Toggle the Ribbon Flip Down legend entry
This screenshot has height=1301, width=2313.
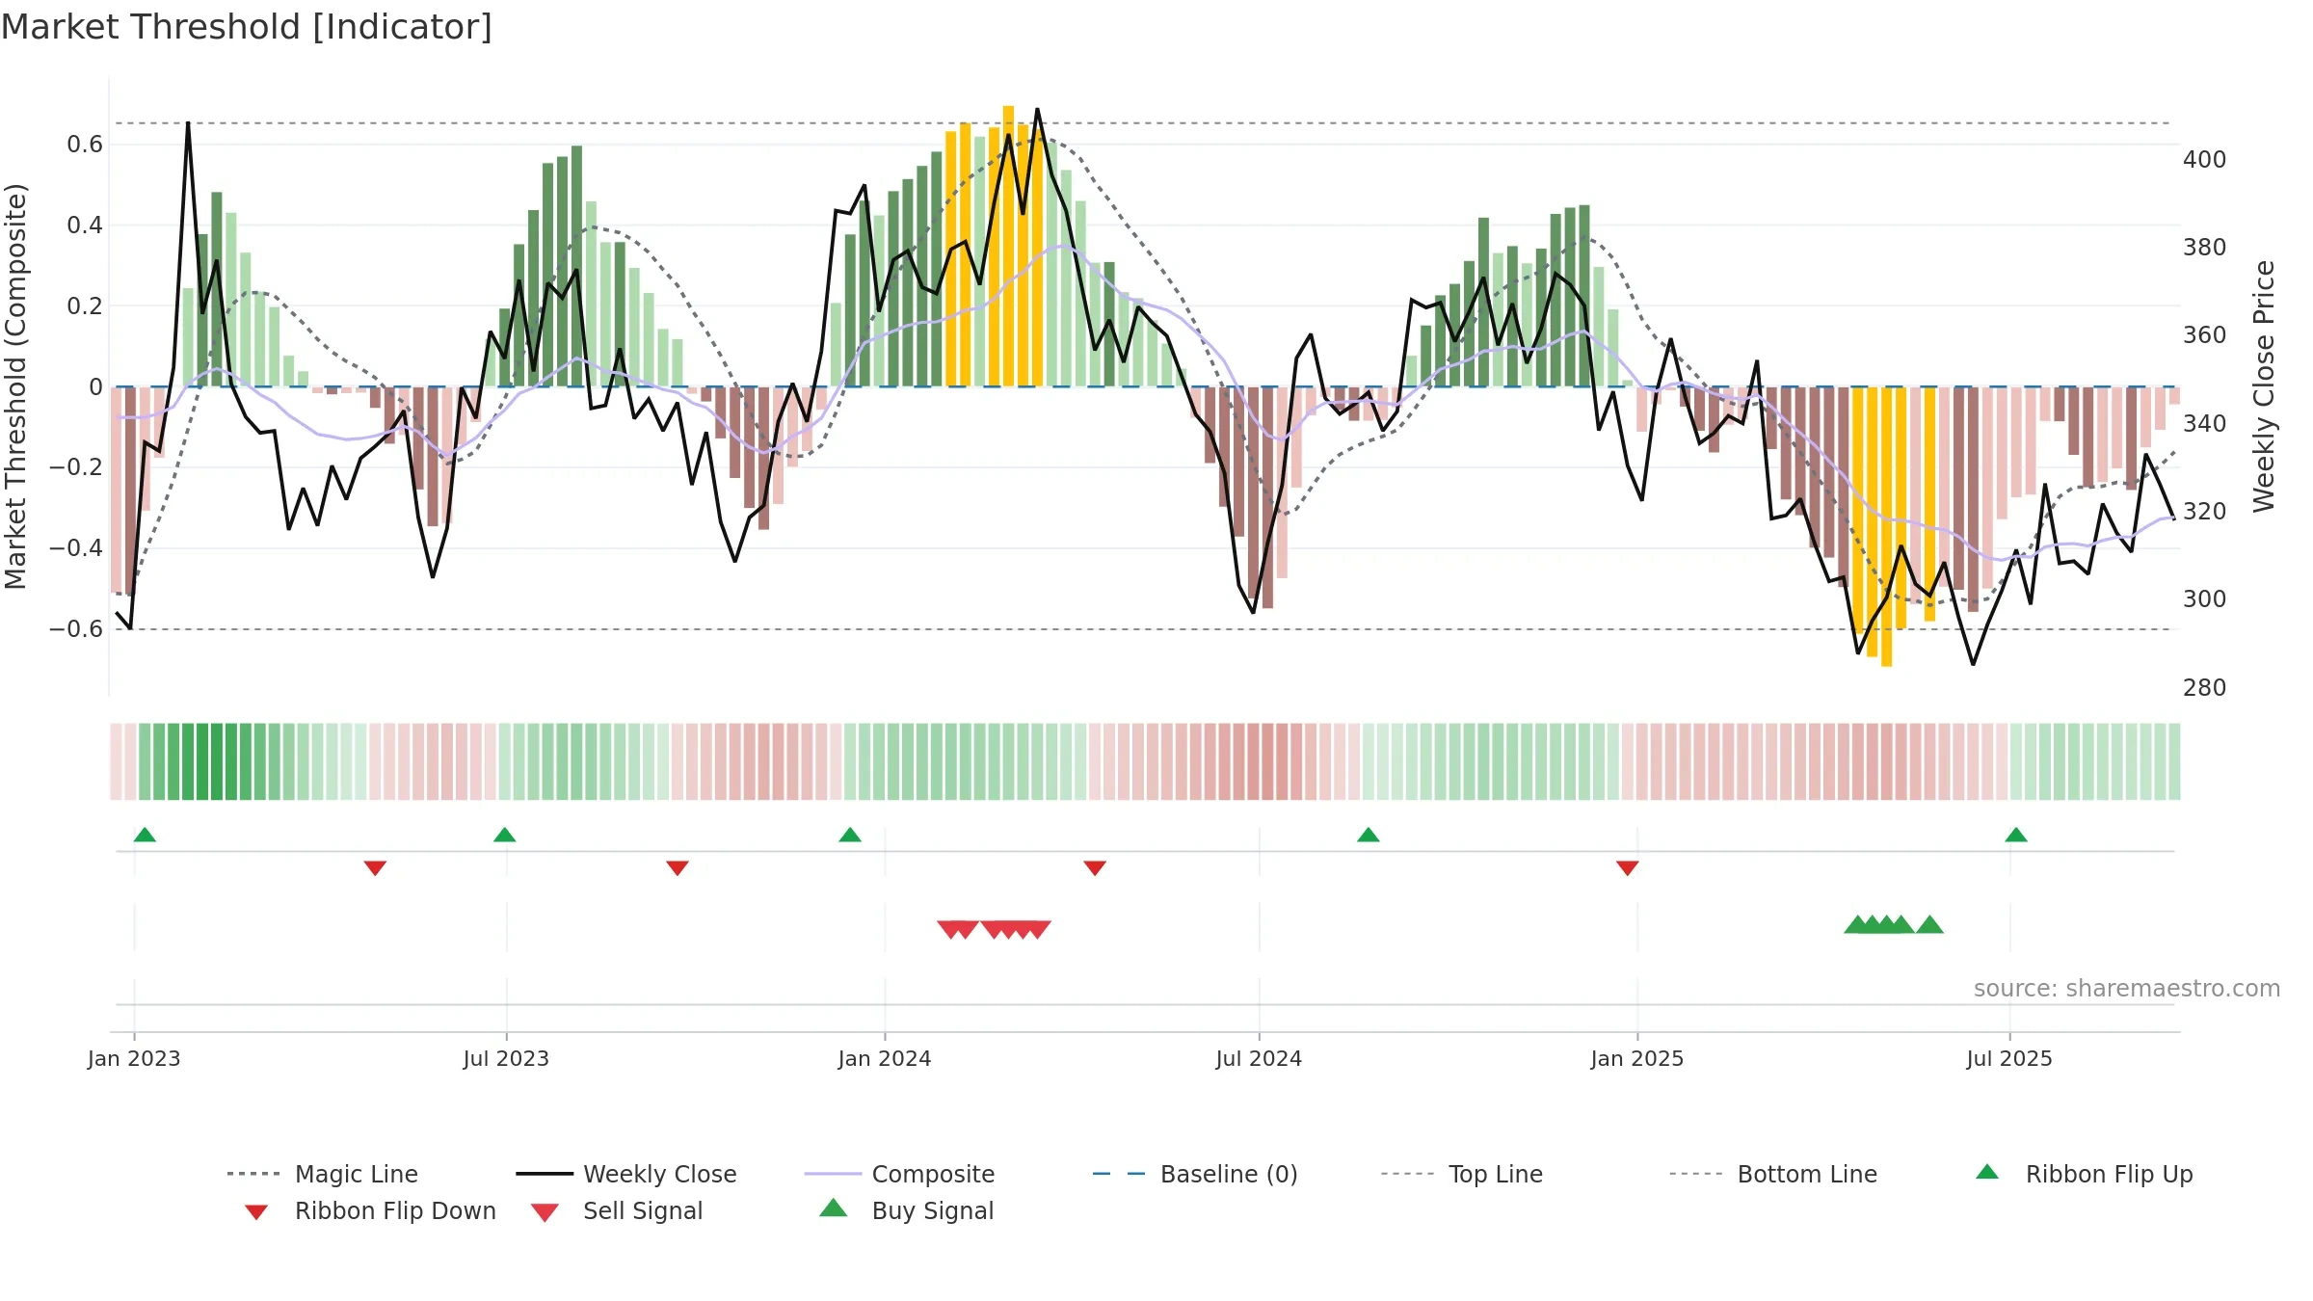point(370,1210)
